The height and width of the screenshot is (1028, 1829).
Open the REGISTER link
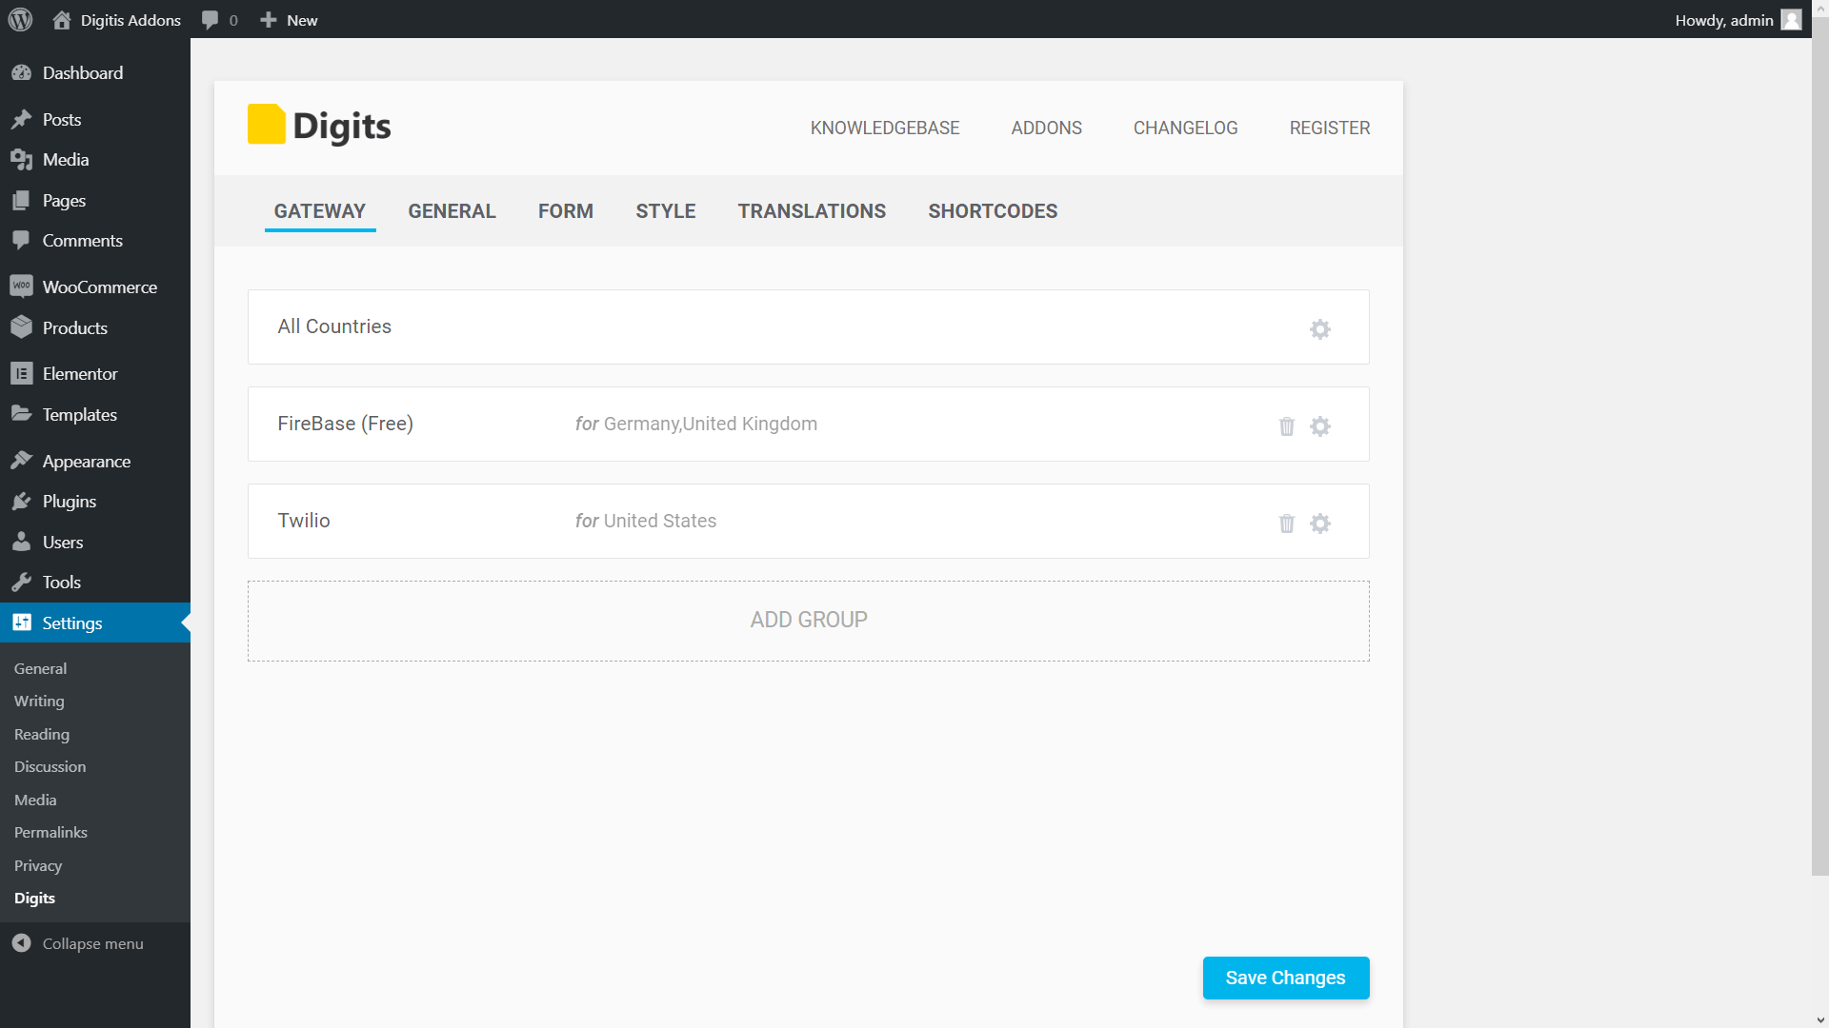click(1329, 128)
